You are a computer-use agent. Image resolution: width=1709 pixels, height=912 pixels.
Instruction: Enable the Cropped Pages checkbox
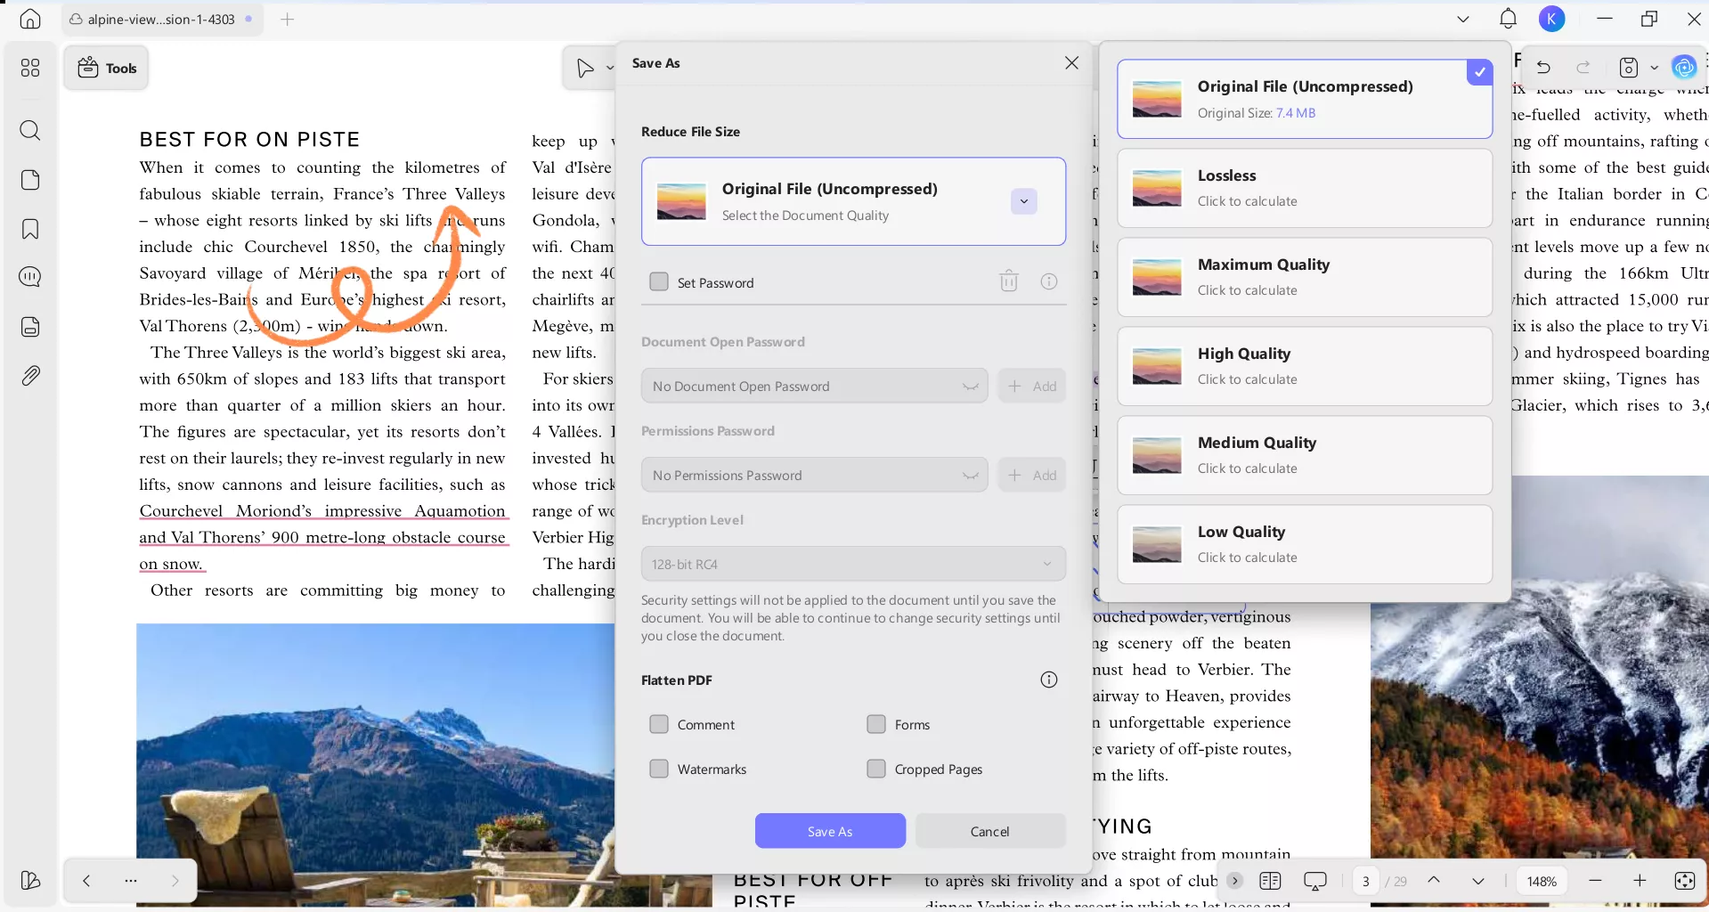pyautogui.click(x=877, y=769)
